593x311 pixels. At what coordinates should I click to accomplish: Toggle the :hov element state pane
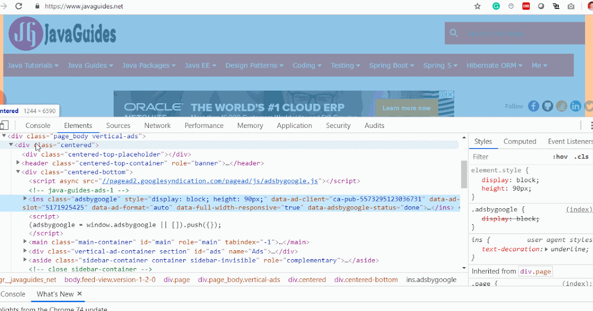[560, 156]
